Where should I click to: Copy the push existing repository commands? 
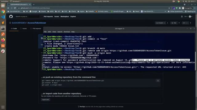(x=158, y=81)
